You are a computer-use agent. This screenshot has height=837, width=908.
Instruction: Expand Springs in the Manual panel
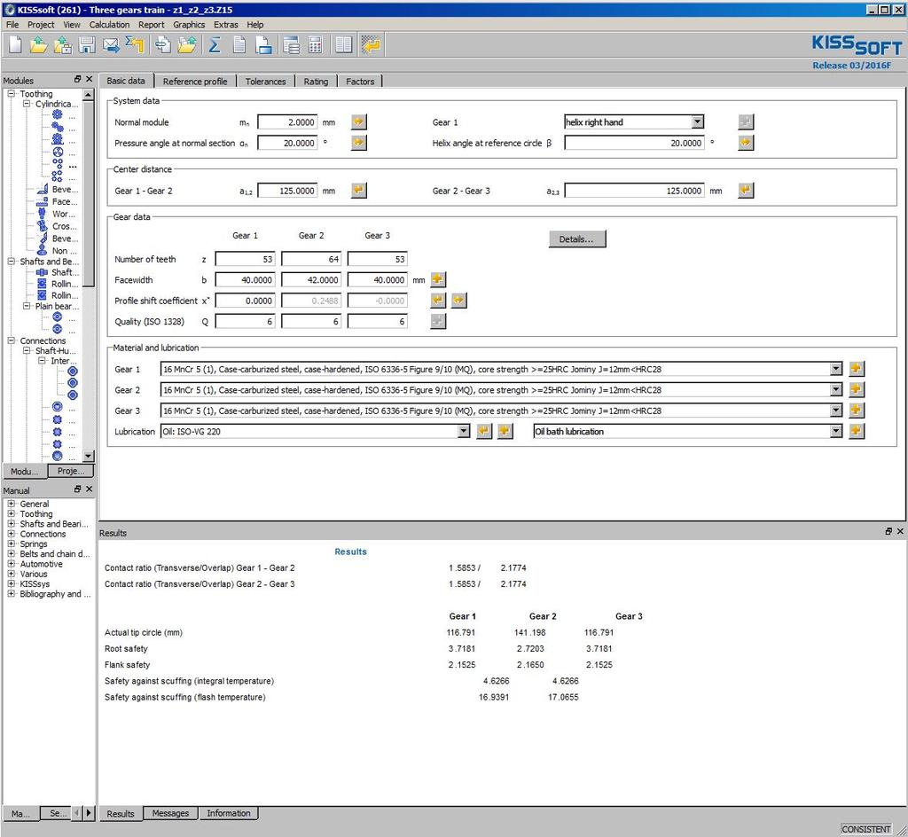pos(11,544)
